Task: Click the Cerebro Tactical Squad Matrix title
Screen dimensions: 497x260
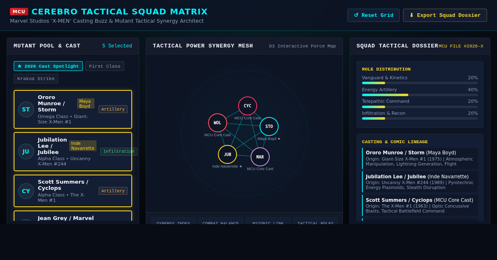Action: 120,12
